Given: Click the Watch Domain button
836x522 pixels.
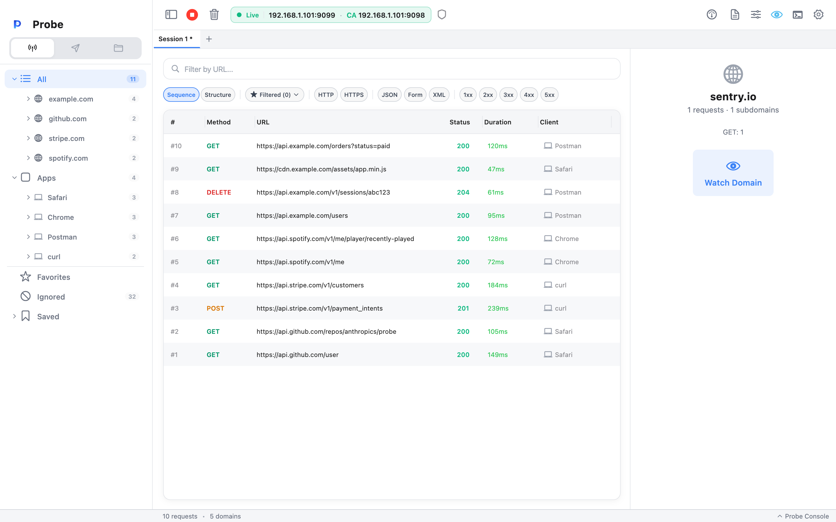Looking at the screenshot, I should [x=733, y=173].
